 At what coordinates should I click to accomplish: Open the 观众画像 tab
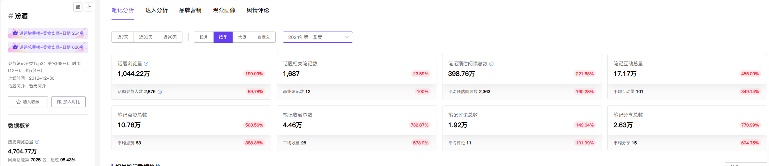point(224,10)
